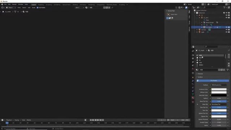
Task: Open the editor type dropdown in node editor
Action: [3, 8]
